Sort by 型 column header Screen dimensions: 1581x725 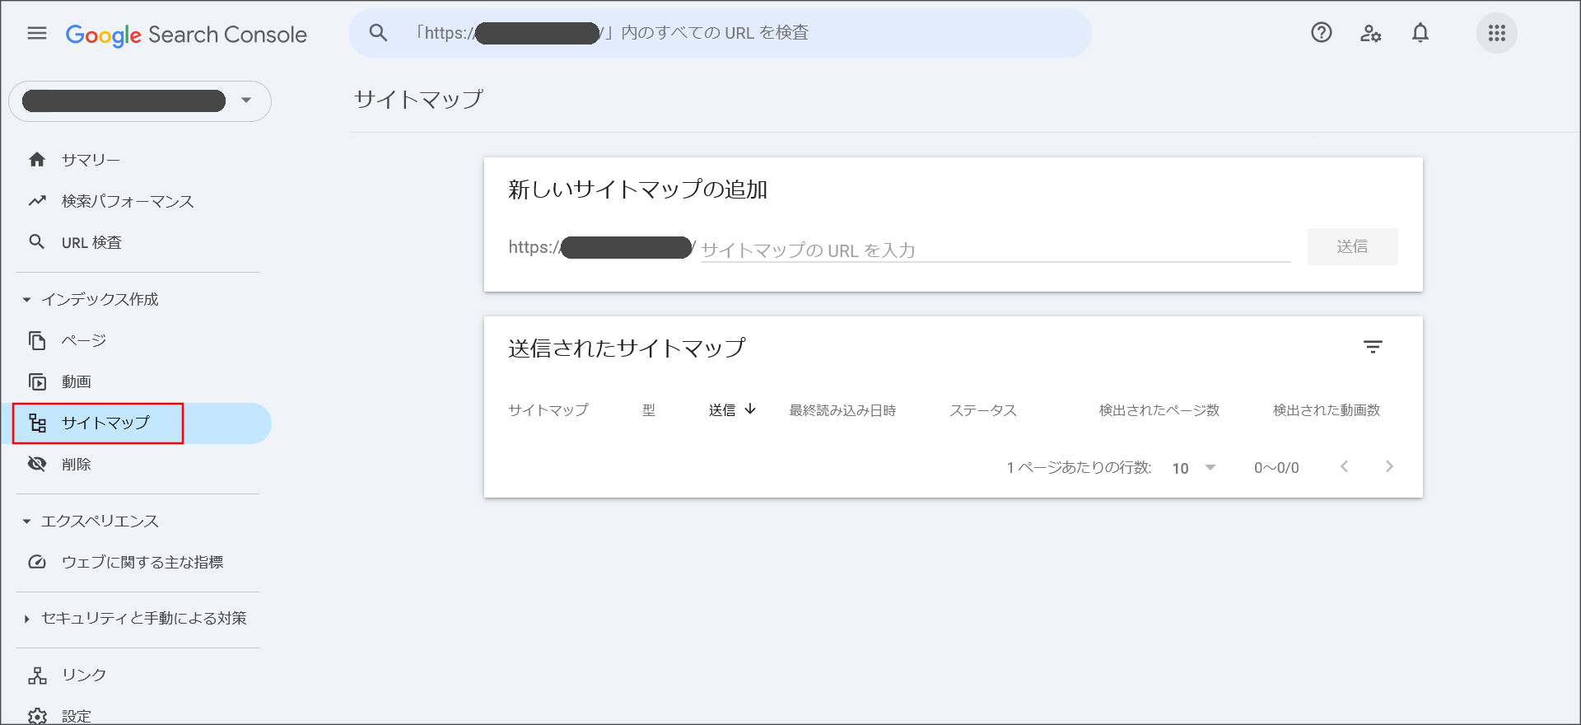(649, 409)
